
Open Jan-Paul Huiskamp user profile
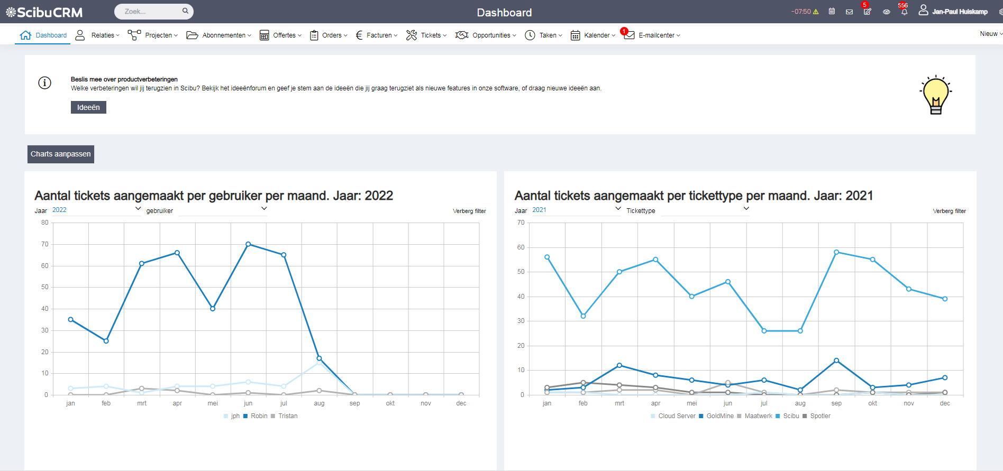tap(953, 11)
